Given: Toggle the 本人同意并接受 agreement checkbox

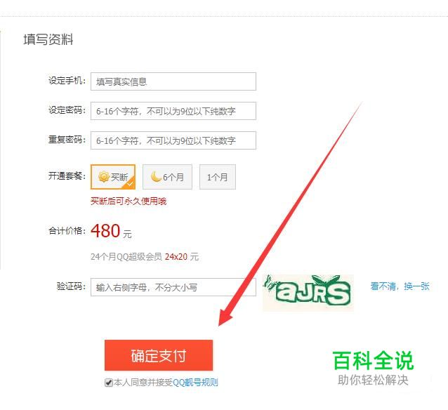Looking at the screenshot, I should (x=109, y=383).
